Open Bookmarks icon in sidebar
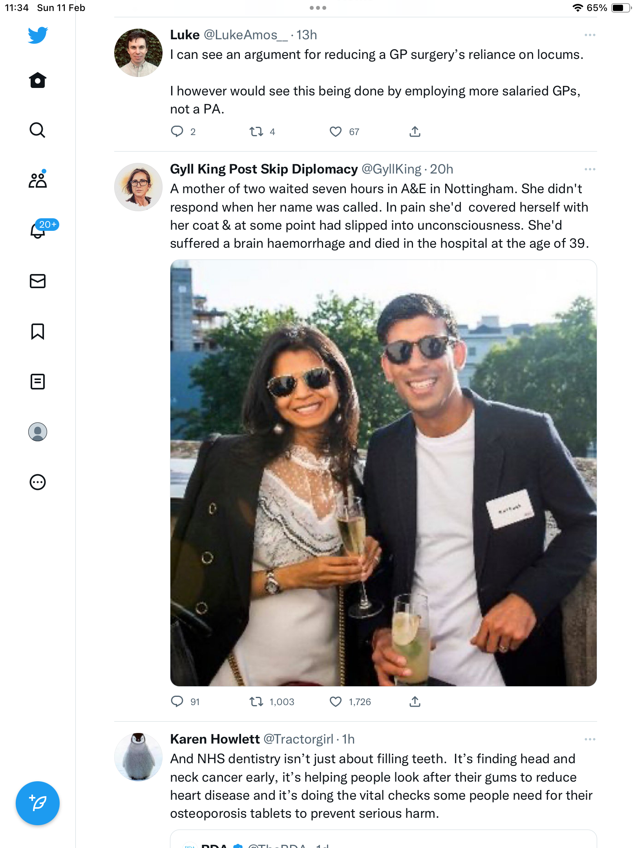 pos(38,331)
